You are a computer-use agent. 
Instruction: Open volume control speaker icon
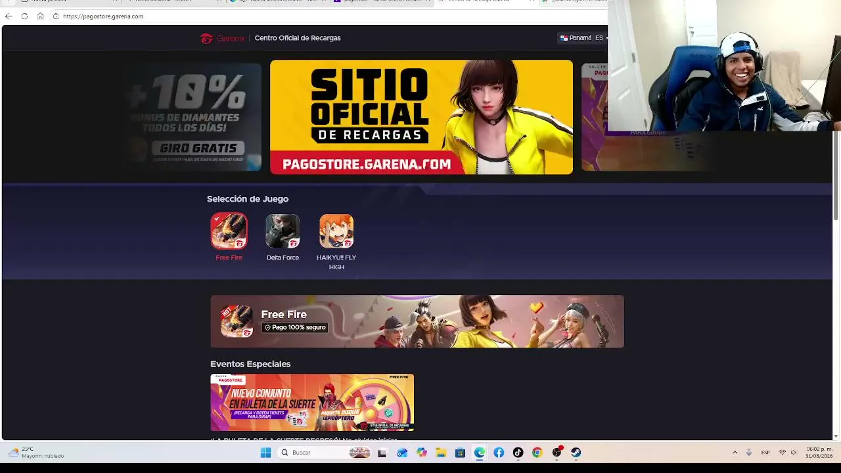(794, 453)
